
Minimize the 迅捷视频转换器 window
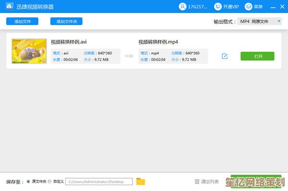click(x=273, y=7)
